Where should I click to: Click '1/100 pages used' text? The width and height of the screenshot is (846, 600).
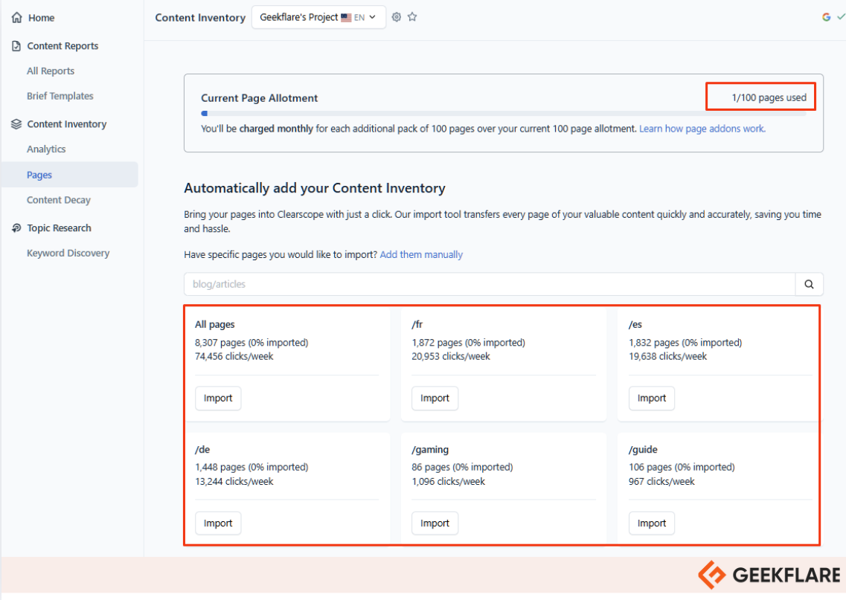769,97
